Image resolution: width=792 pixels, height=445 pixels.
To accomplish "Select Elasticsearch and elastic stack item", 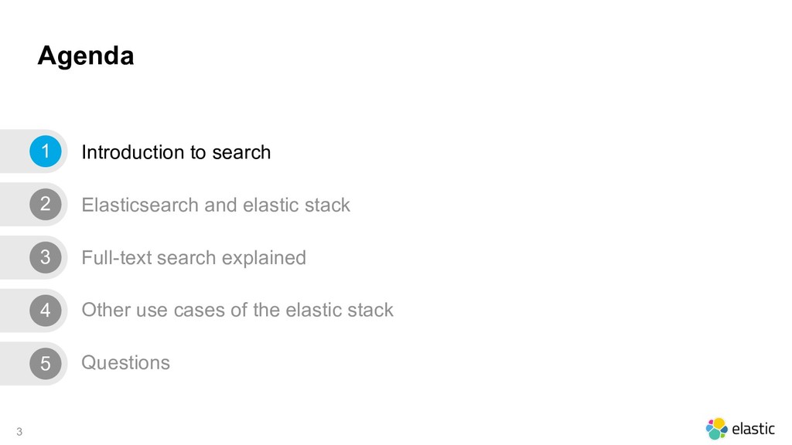I will point(216,205).
